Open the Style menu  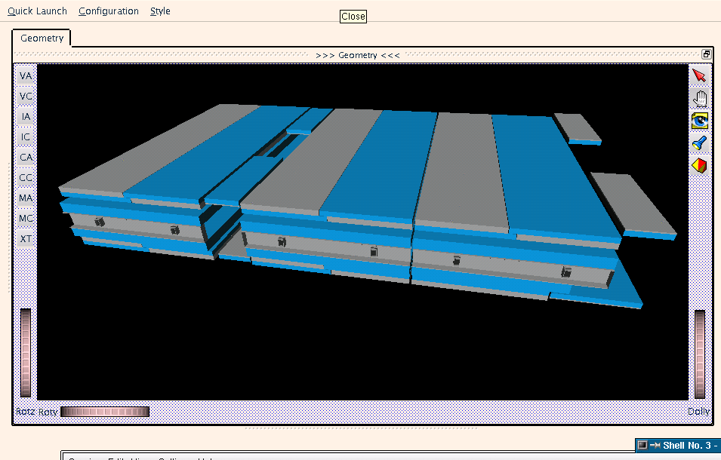click(160, 11)
